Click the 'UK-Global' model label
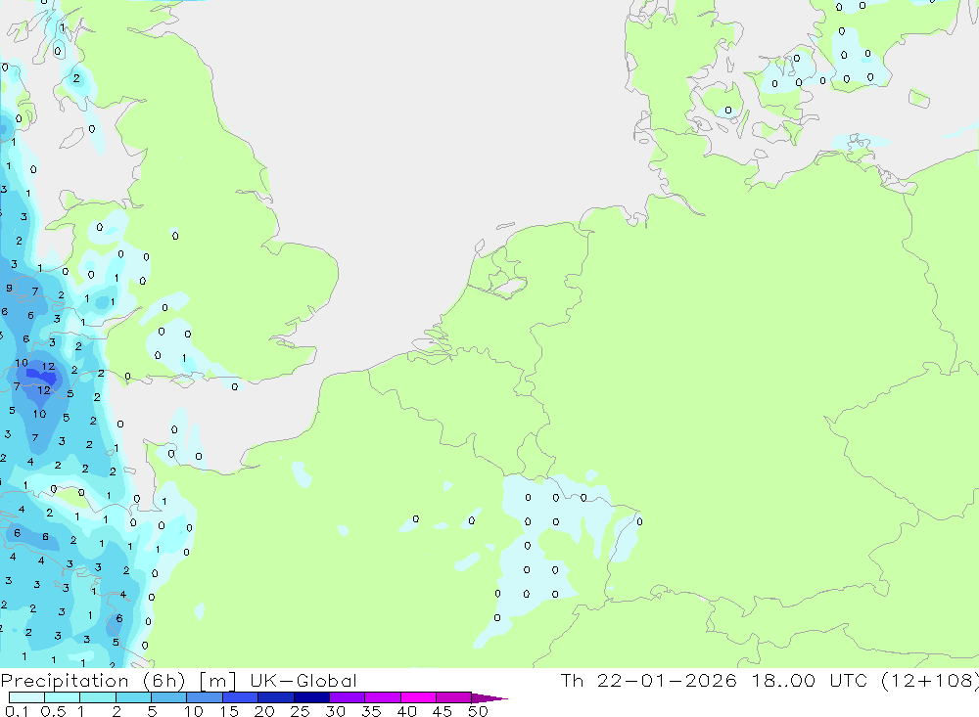 pyautogui.click(x=303, y=680)
